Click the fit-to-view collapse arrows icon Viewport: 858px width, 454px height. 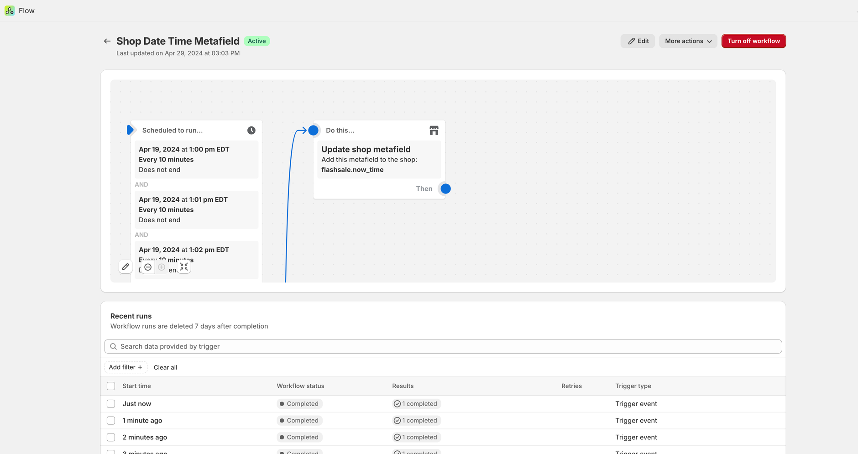coord(184,267)
